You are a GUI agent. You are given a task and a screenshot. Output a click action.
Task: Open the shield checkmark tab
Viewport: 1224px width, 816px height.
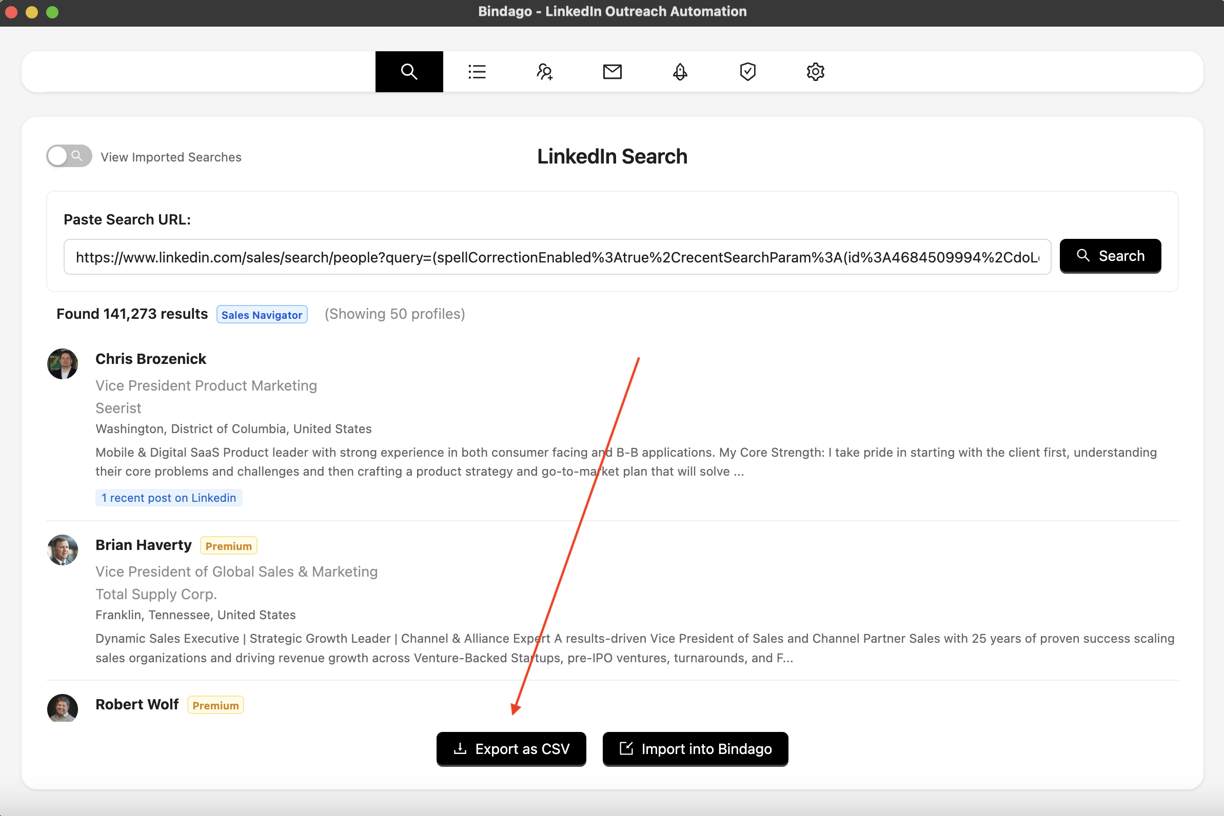point(747,71)
